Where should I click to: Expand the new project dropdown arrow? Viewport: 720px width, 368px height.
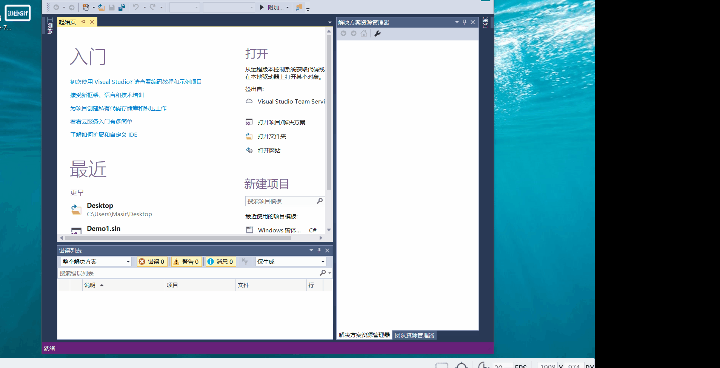[x=94, y=8]
